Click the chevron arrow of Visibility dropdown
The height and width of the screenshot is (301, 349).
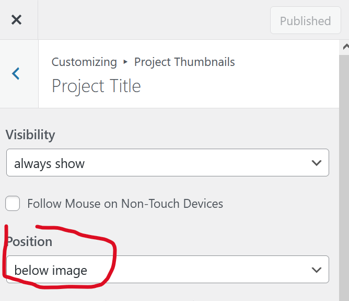pyautogui.click(x=316, y=163)
